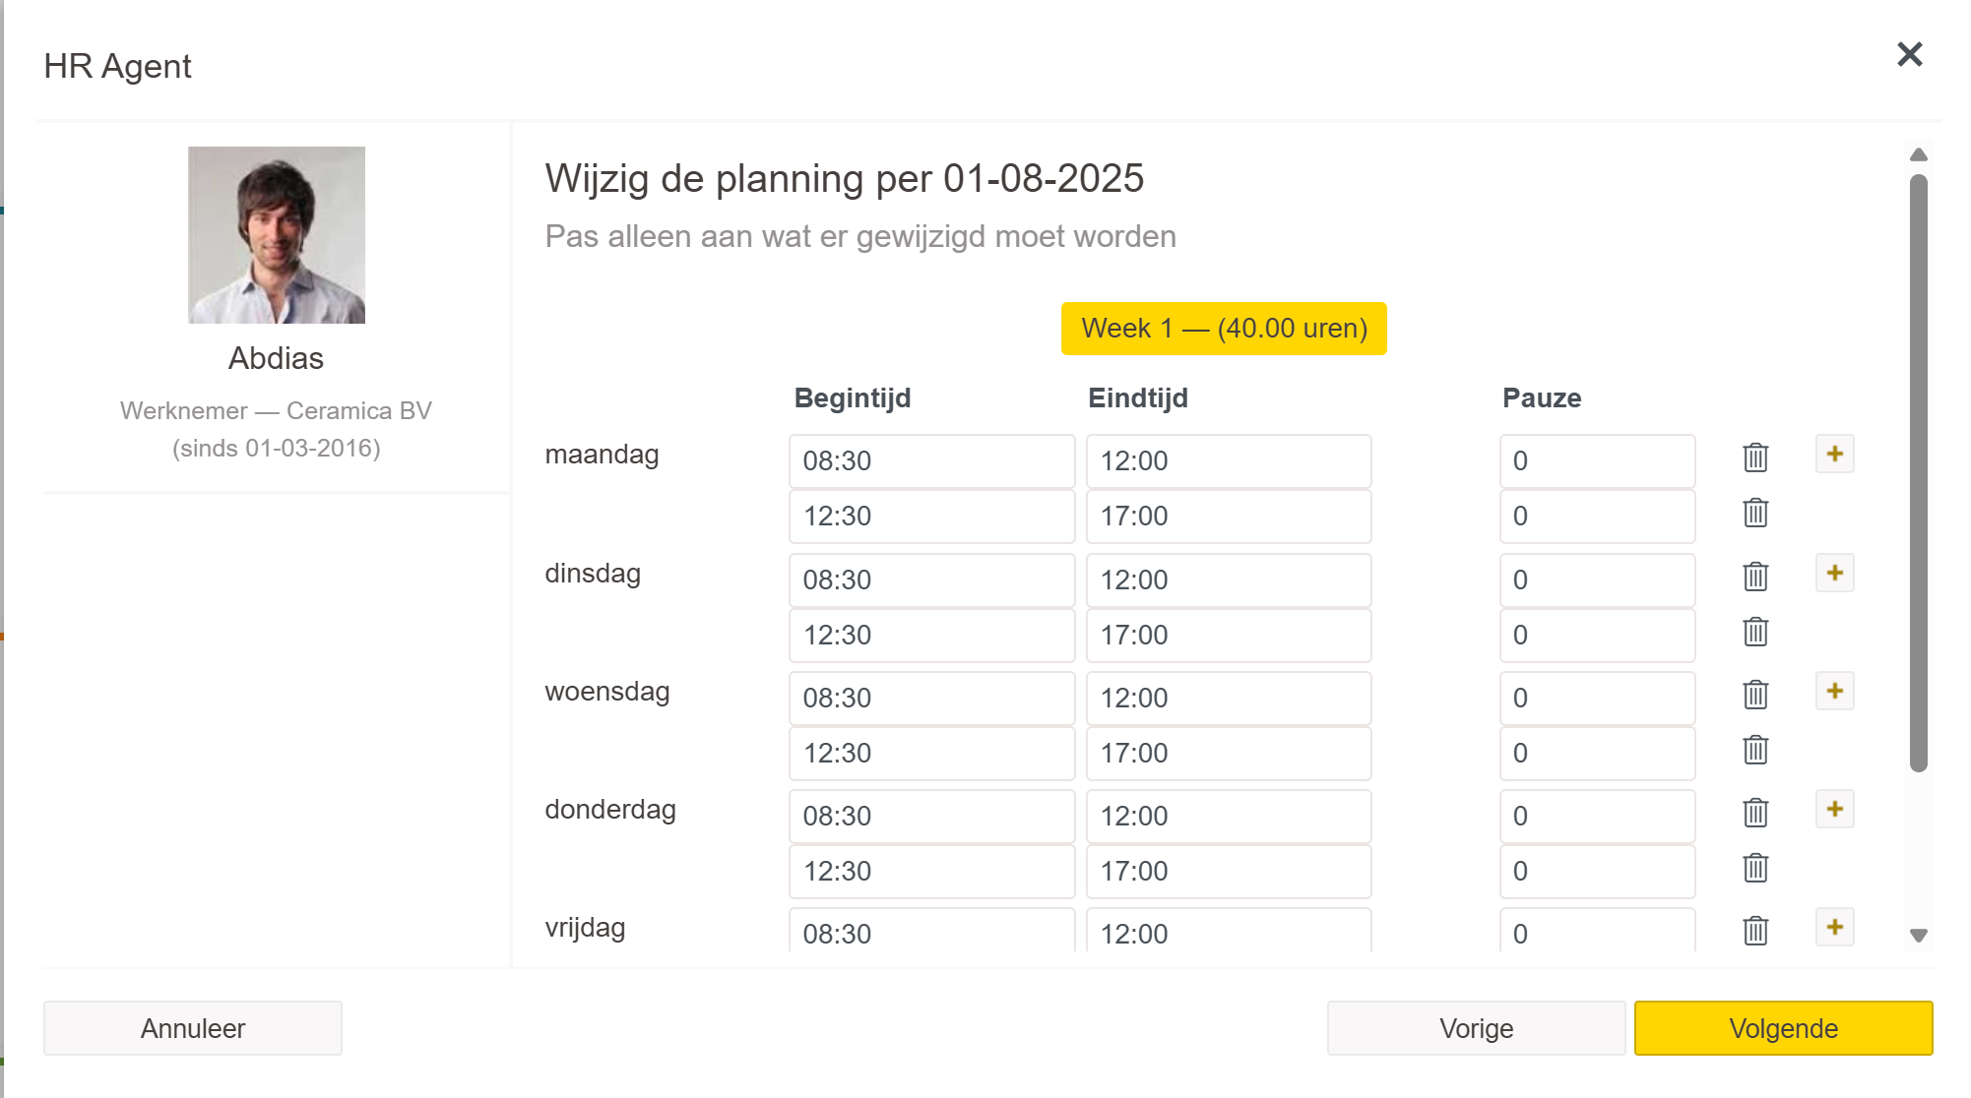1971x1098 pixels.
Task: Delete vrijdag's 08:30 time slot
Action: tap(1755, 931)
